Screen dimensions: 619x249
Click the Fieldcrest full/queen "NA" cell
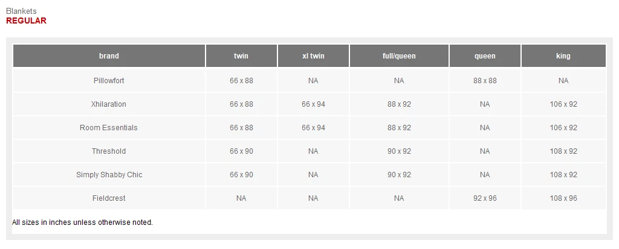point(399,198)
